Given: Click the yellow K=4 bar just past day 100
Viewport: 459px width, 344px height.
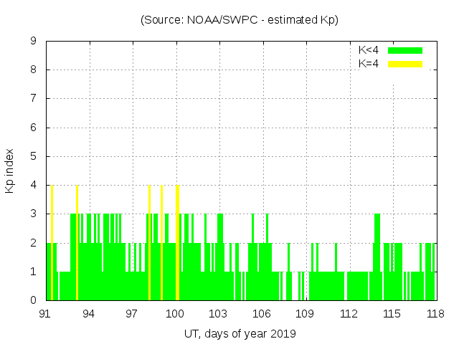Looking at the screenshot, I should point(177,242).
